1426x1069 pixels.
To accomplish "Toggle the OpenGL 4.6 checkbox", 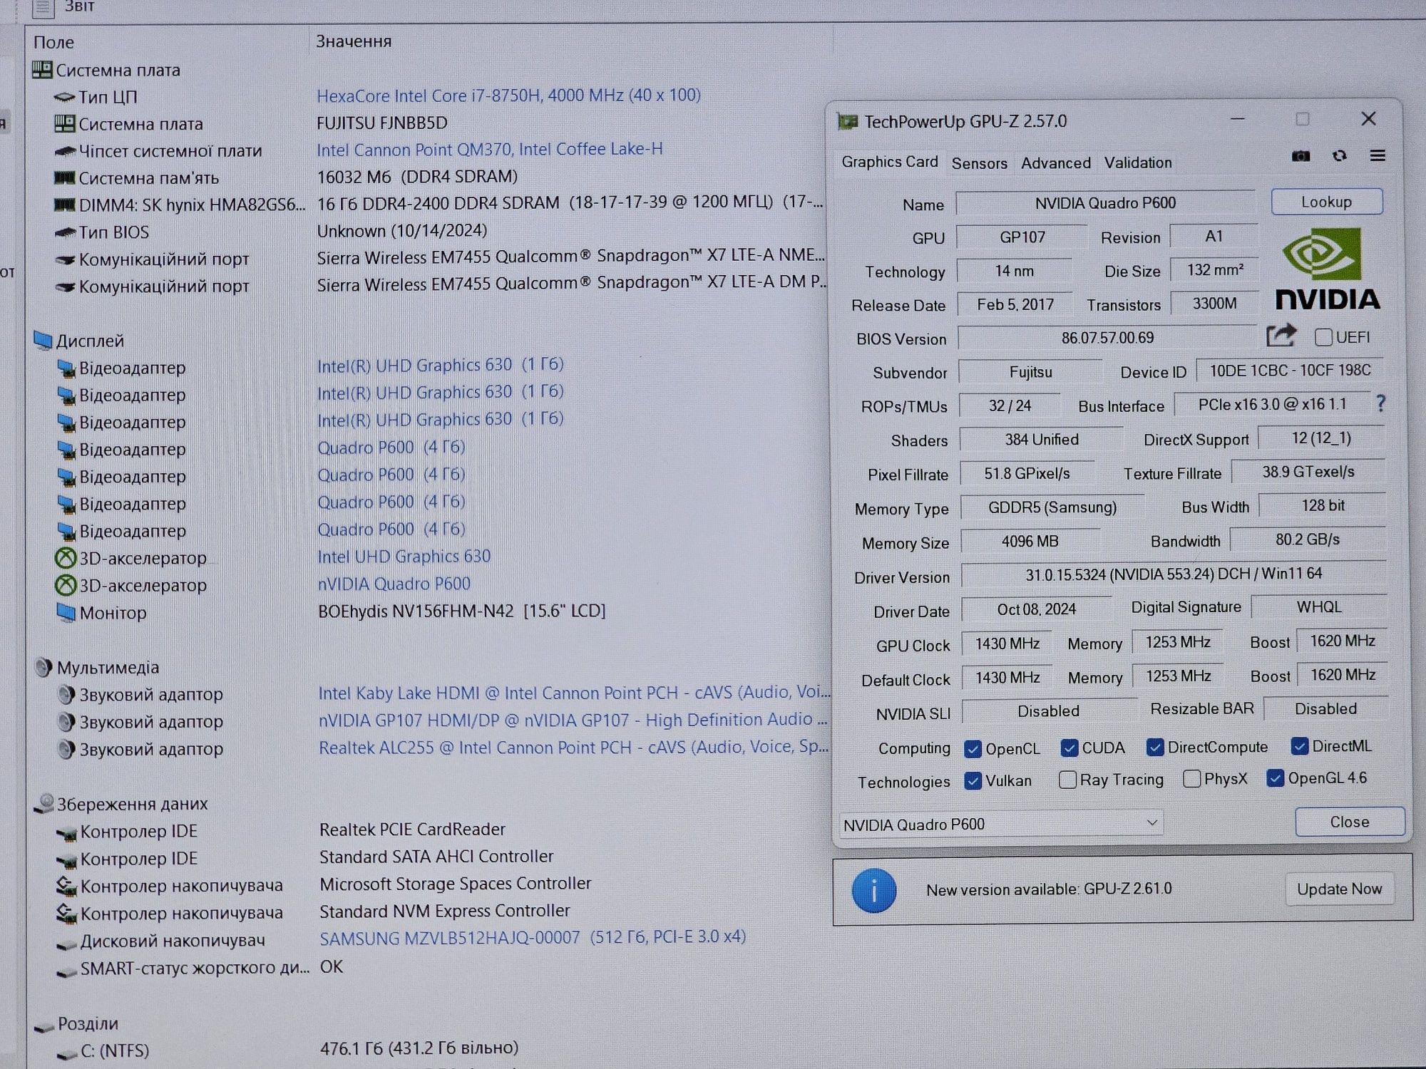I will [1276, 778].
